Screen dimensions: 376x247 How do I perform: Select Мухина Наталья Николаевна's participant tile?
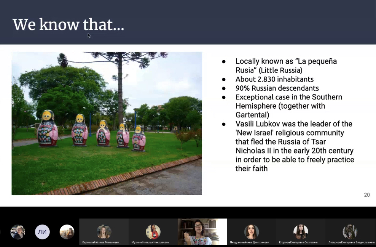click(153, 232)
